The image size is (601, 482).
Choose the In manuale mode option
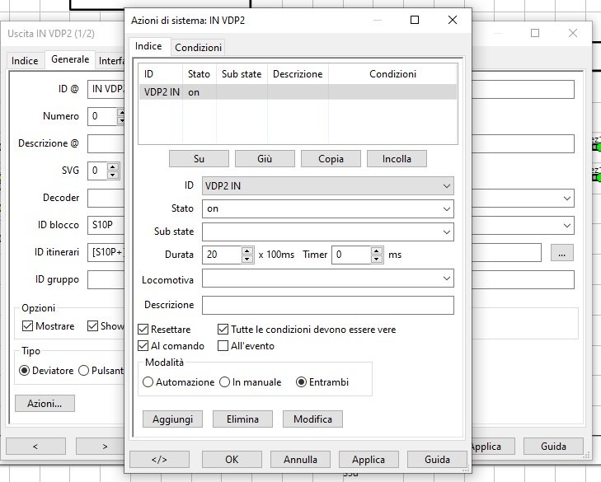[x=225, y=382]
